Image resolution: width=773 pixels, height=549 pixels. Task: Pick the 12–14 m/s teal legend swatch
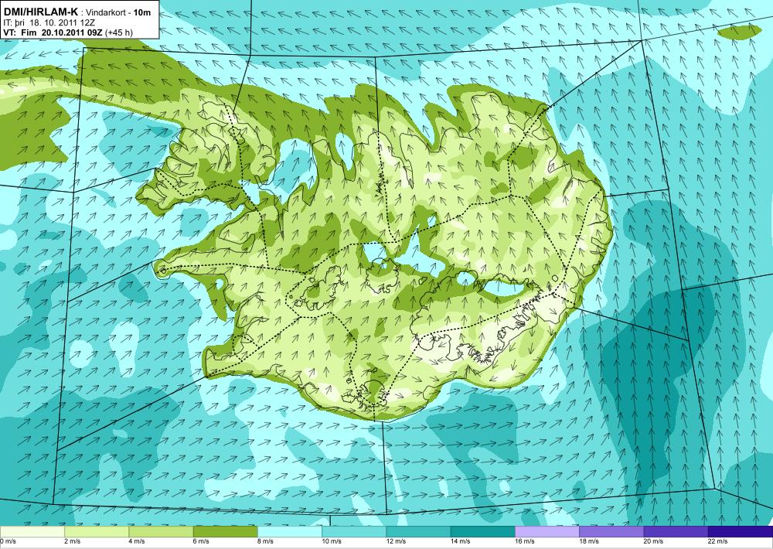(418, 532)
